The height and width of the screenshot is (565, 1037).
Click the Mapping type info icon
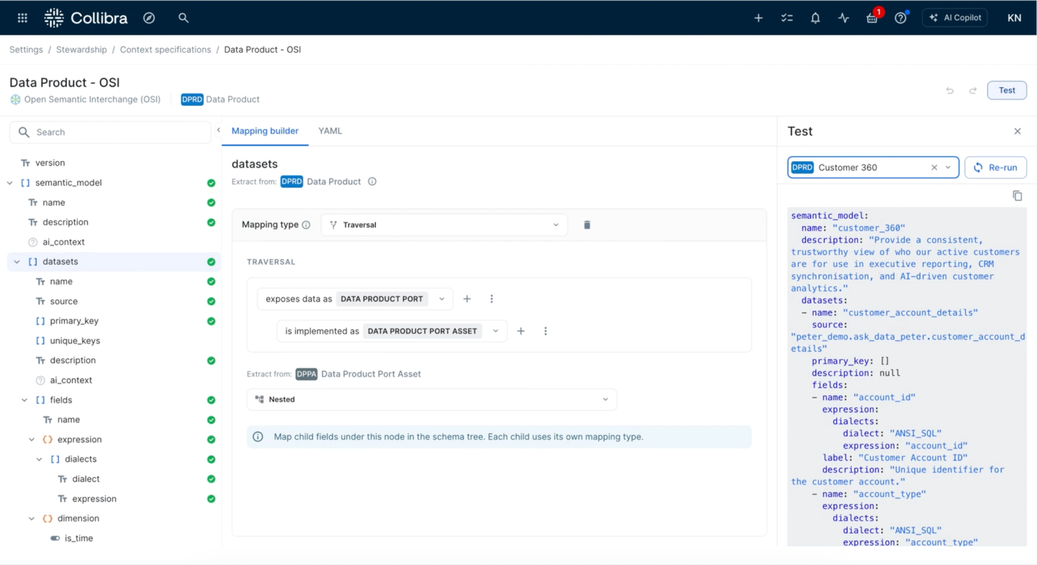[x=306, y=225]
